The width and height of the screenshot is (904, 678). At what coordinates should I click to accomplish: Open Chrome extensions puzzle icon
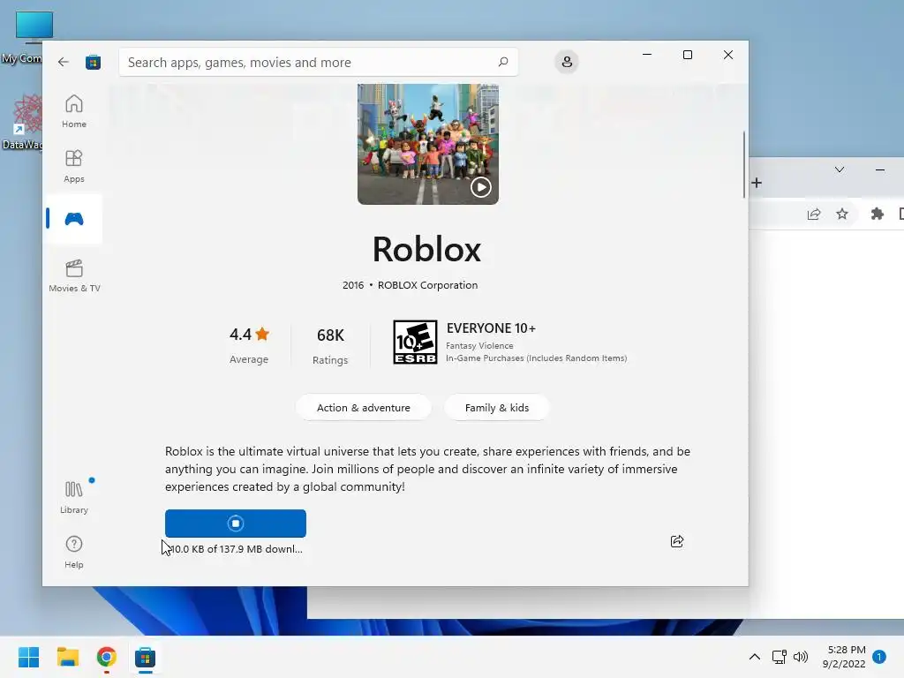(877, 215)
